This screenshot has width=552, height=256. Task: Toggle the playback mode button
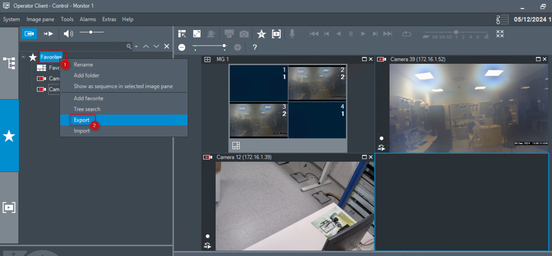[48, 34]
